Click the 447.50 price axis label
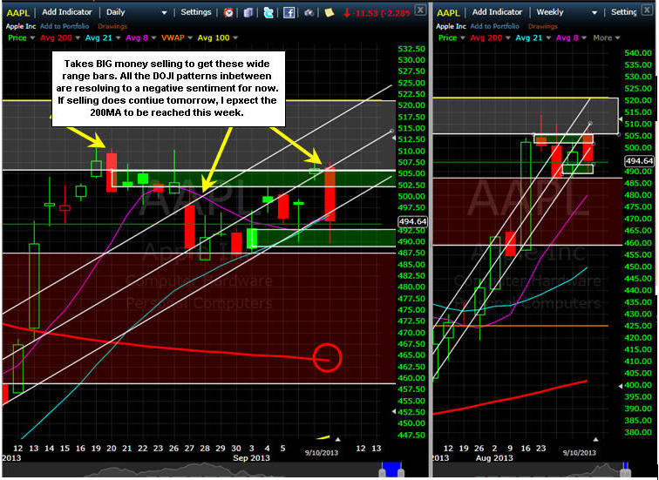The image size is (659, 480). pos(411,435)
